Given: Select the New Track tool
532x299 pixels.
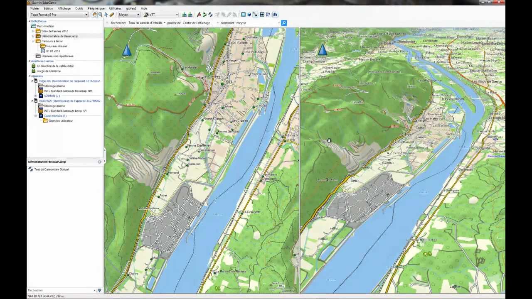Looking at the screenshot, I should pos(210,15).
